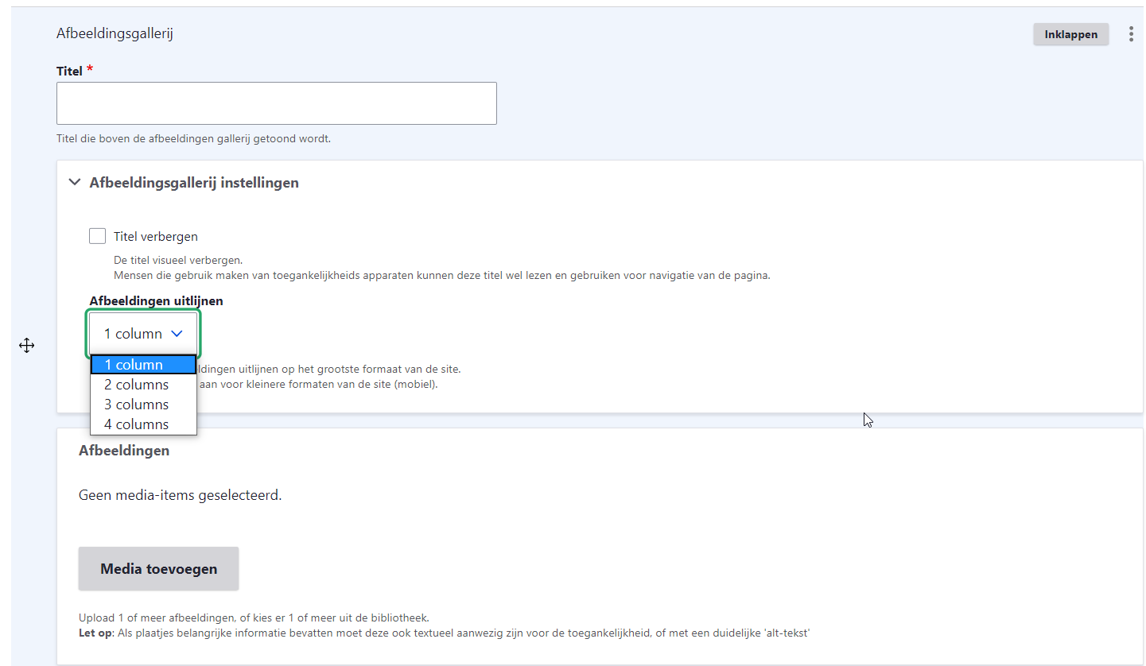
Task: Click the blue dropdown arrow beside 1 column
Action: 177,334
